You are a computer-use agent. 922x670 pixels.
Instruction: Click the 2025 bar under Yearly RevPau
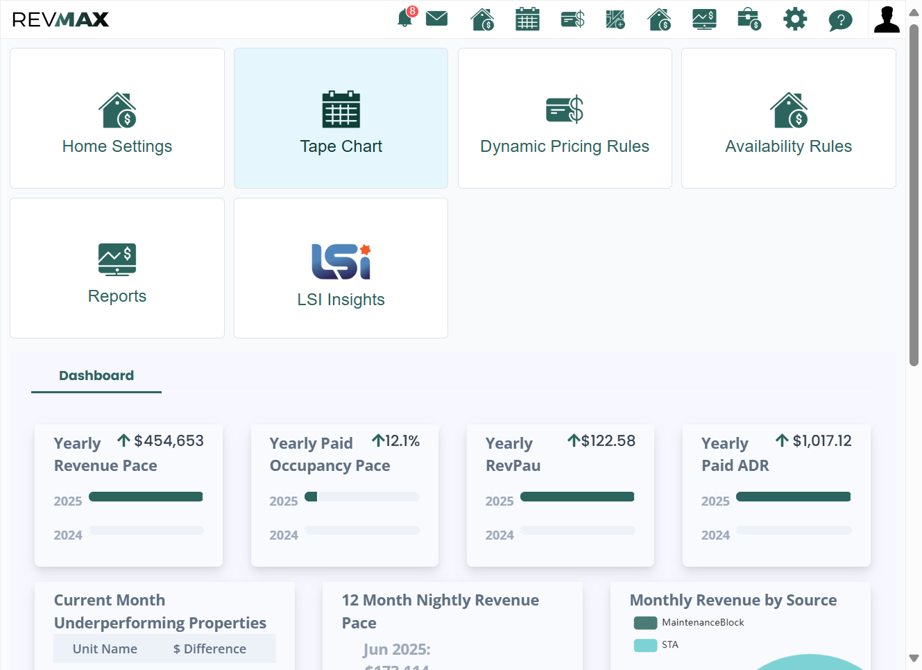click(x=577, y=497)
